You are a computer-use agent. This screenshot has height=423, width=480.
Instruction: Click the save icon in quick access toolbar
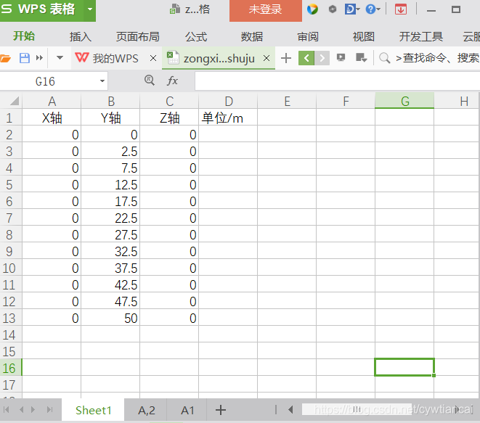coord(24,58)
